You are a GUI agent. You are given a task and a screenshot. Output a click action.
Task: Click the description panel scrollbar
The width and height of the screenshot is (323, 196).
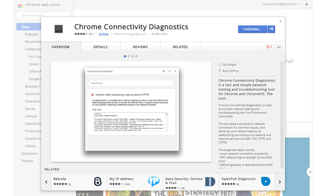(x=282, y=114)
